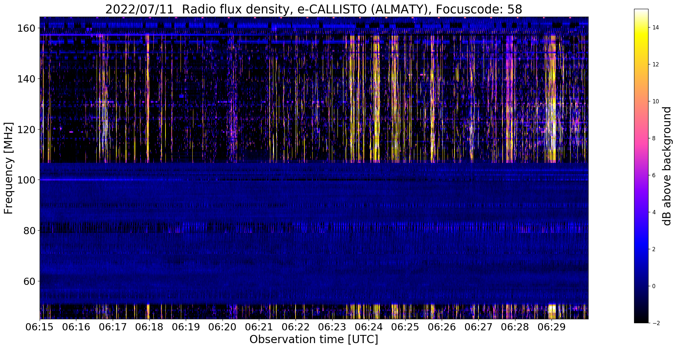Click the colorbar tick value 2

(x=654, y=249)
